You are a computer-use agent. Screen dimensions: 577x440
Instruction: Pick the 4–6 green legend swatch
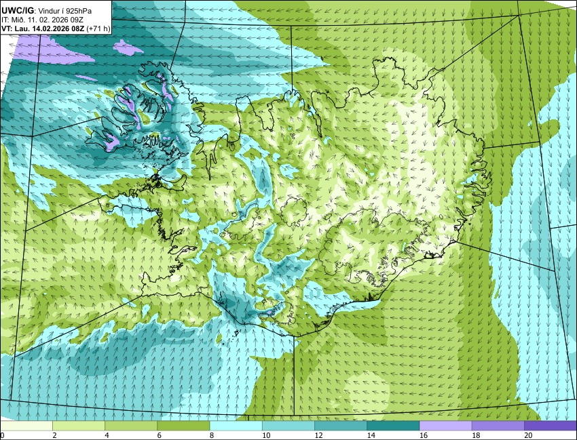(132, 426)
